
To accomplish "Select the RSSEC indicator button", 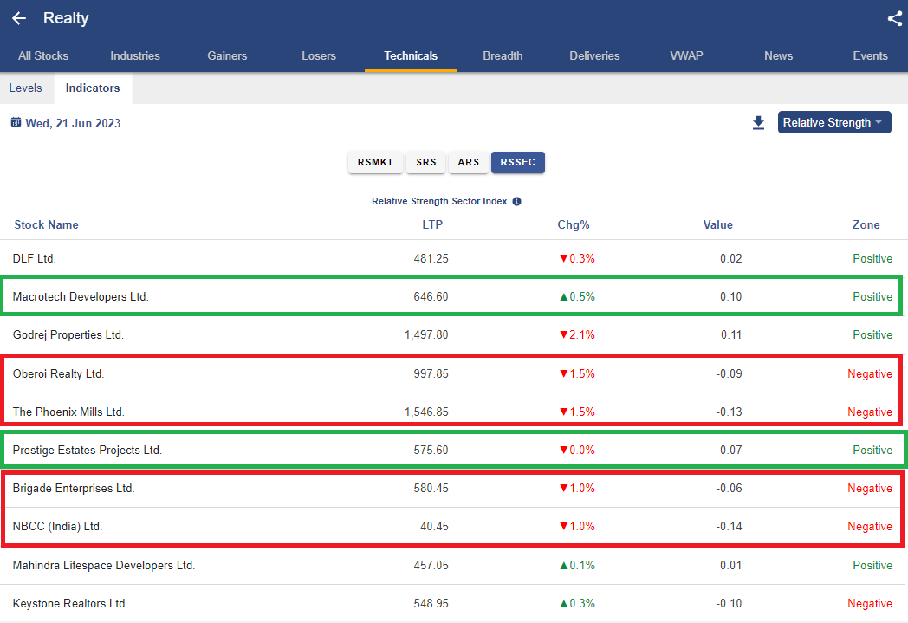I will click(518, 162).
